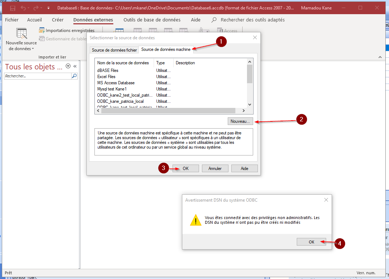Collapse navigation pane with double chevron
This screenshot has height=279, width=389.
[75, 66]
